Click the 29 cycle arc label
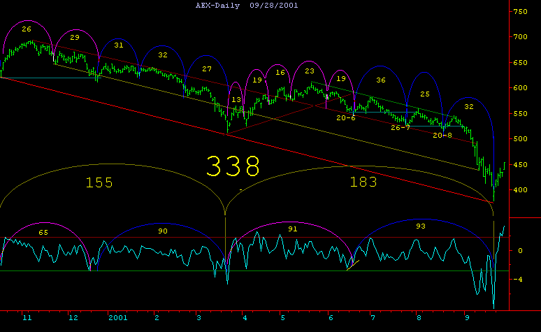Screen dimensions: 541x332 [x=75, y=38]
